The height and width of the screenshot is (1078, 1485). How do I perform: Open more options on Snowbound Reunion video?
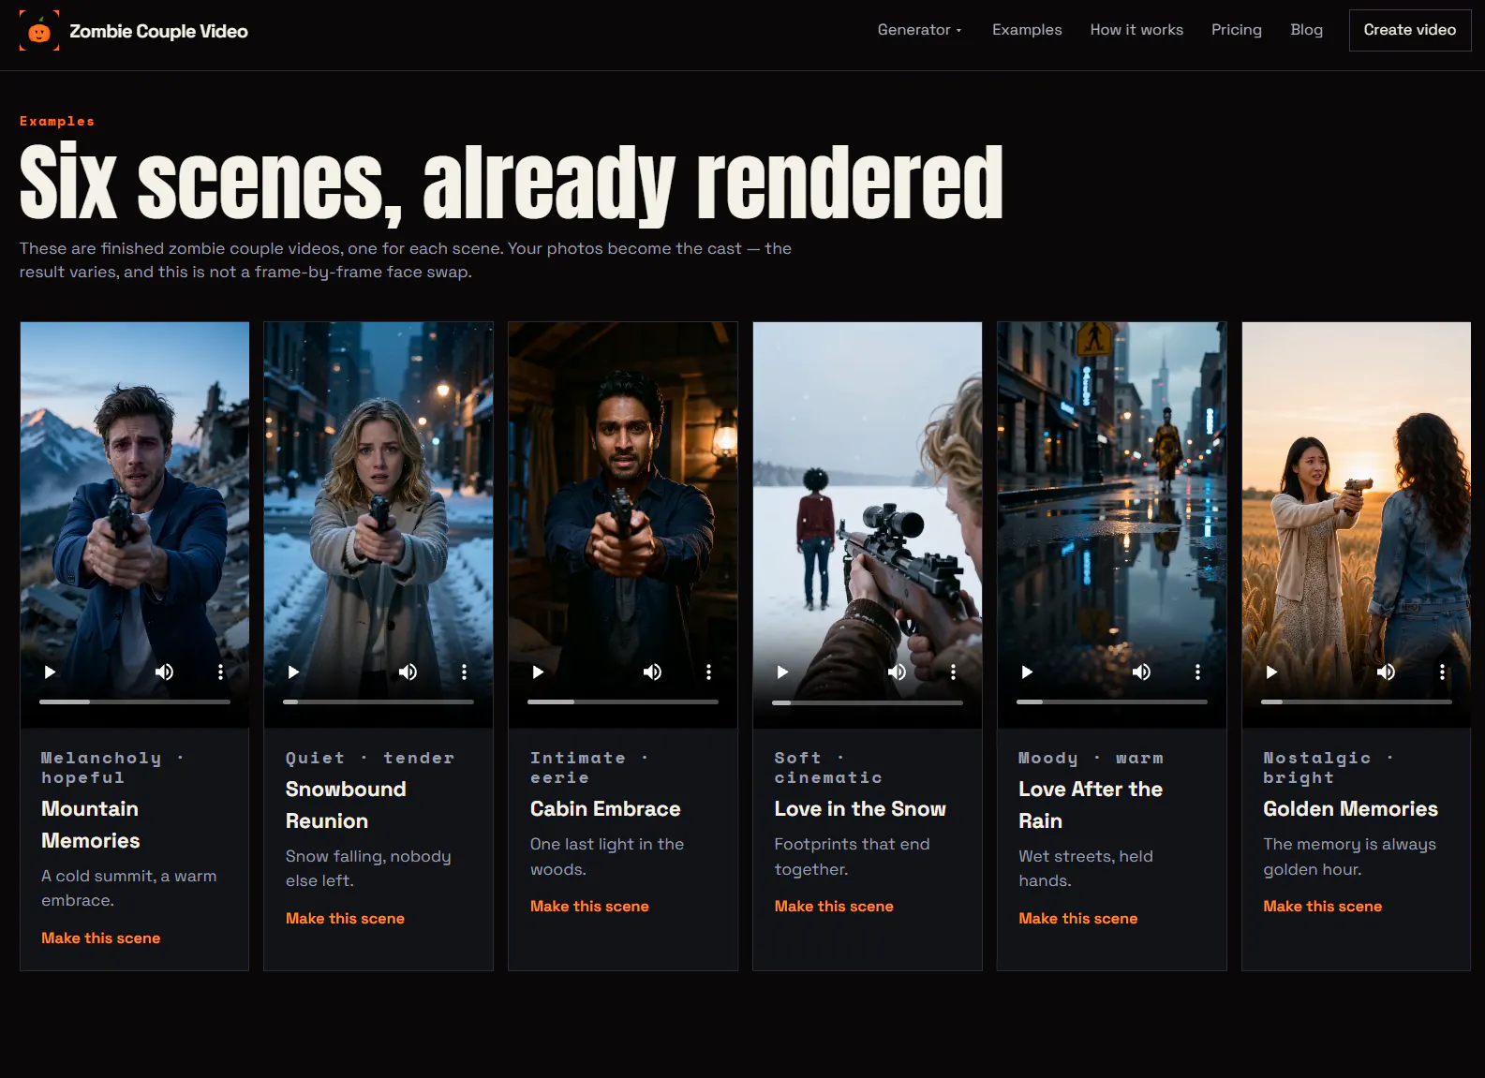(464, 672)
